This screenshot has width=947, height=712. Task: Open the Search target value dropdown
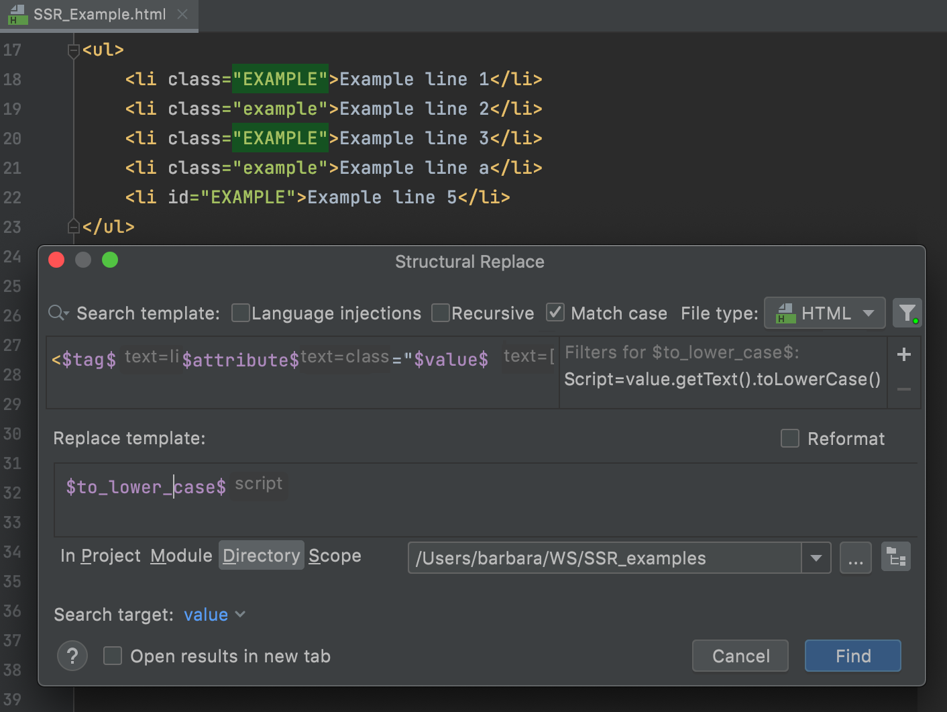pos(214,615)
